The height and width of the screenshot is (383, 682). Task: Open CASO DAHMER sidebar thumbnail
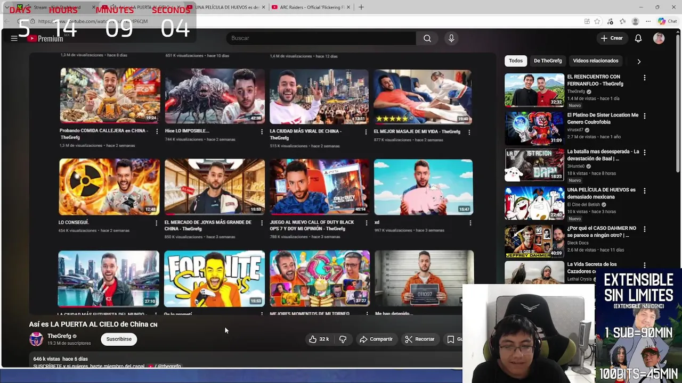pos(534,242)
